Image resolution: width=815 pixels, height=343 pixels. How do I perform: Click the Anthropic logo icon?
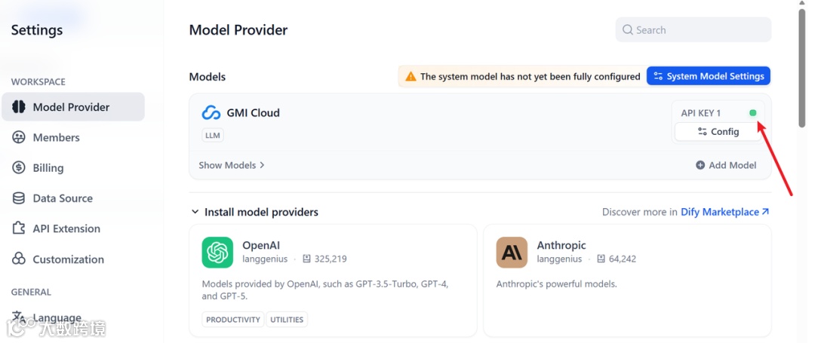(x=512, y=253)
